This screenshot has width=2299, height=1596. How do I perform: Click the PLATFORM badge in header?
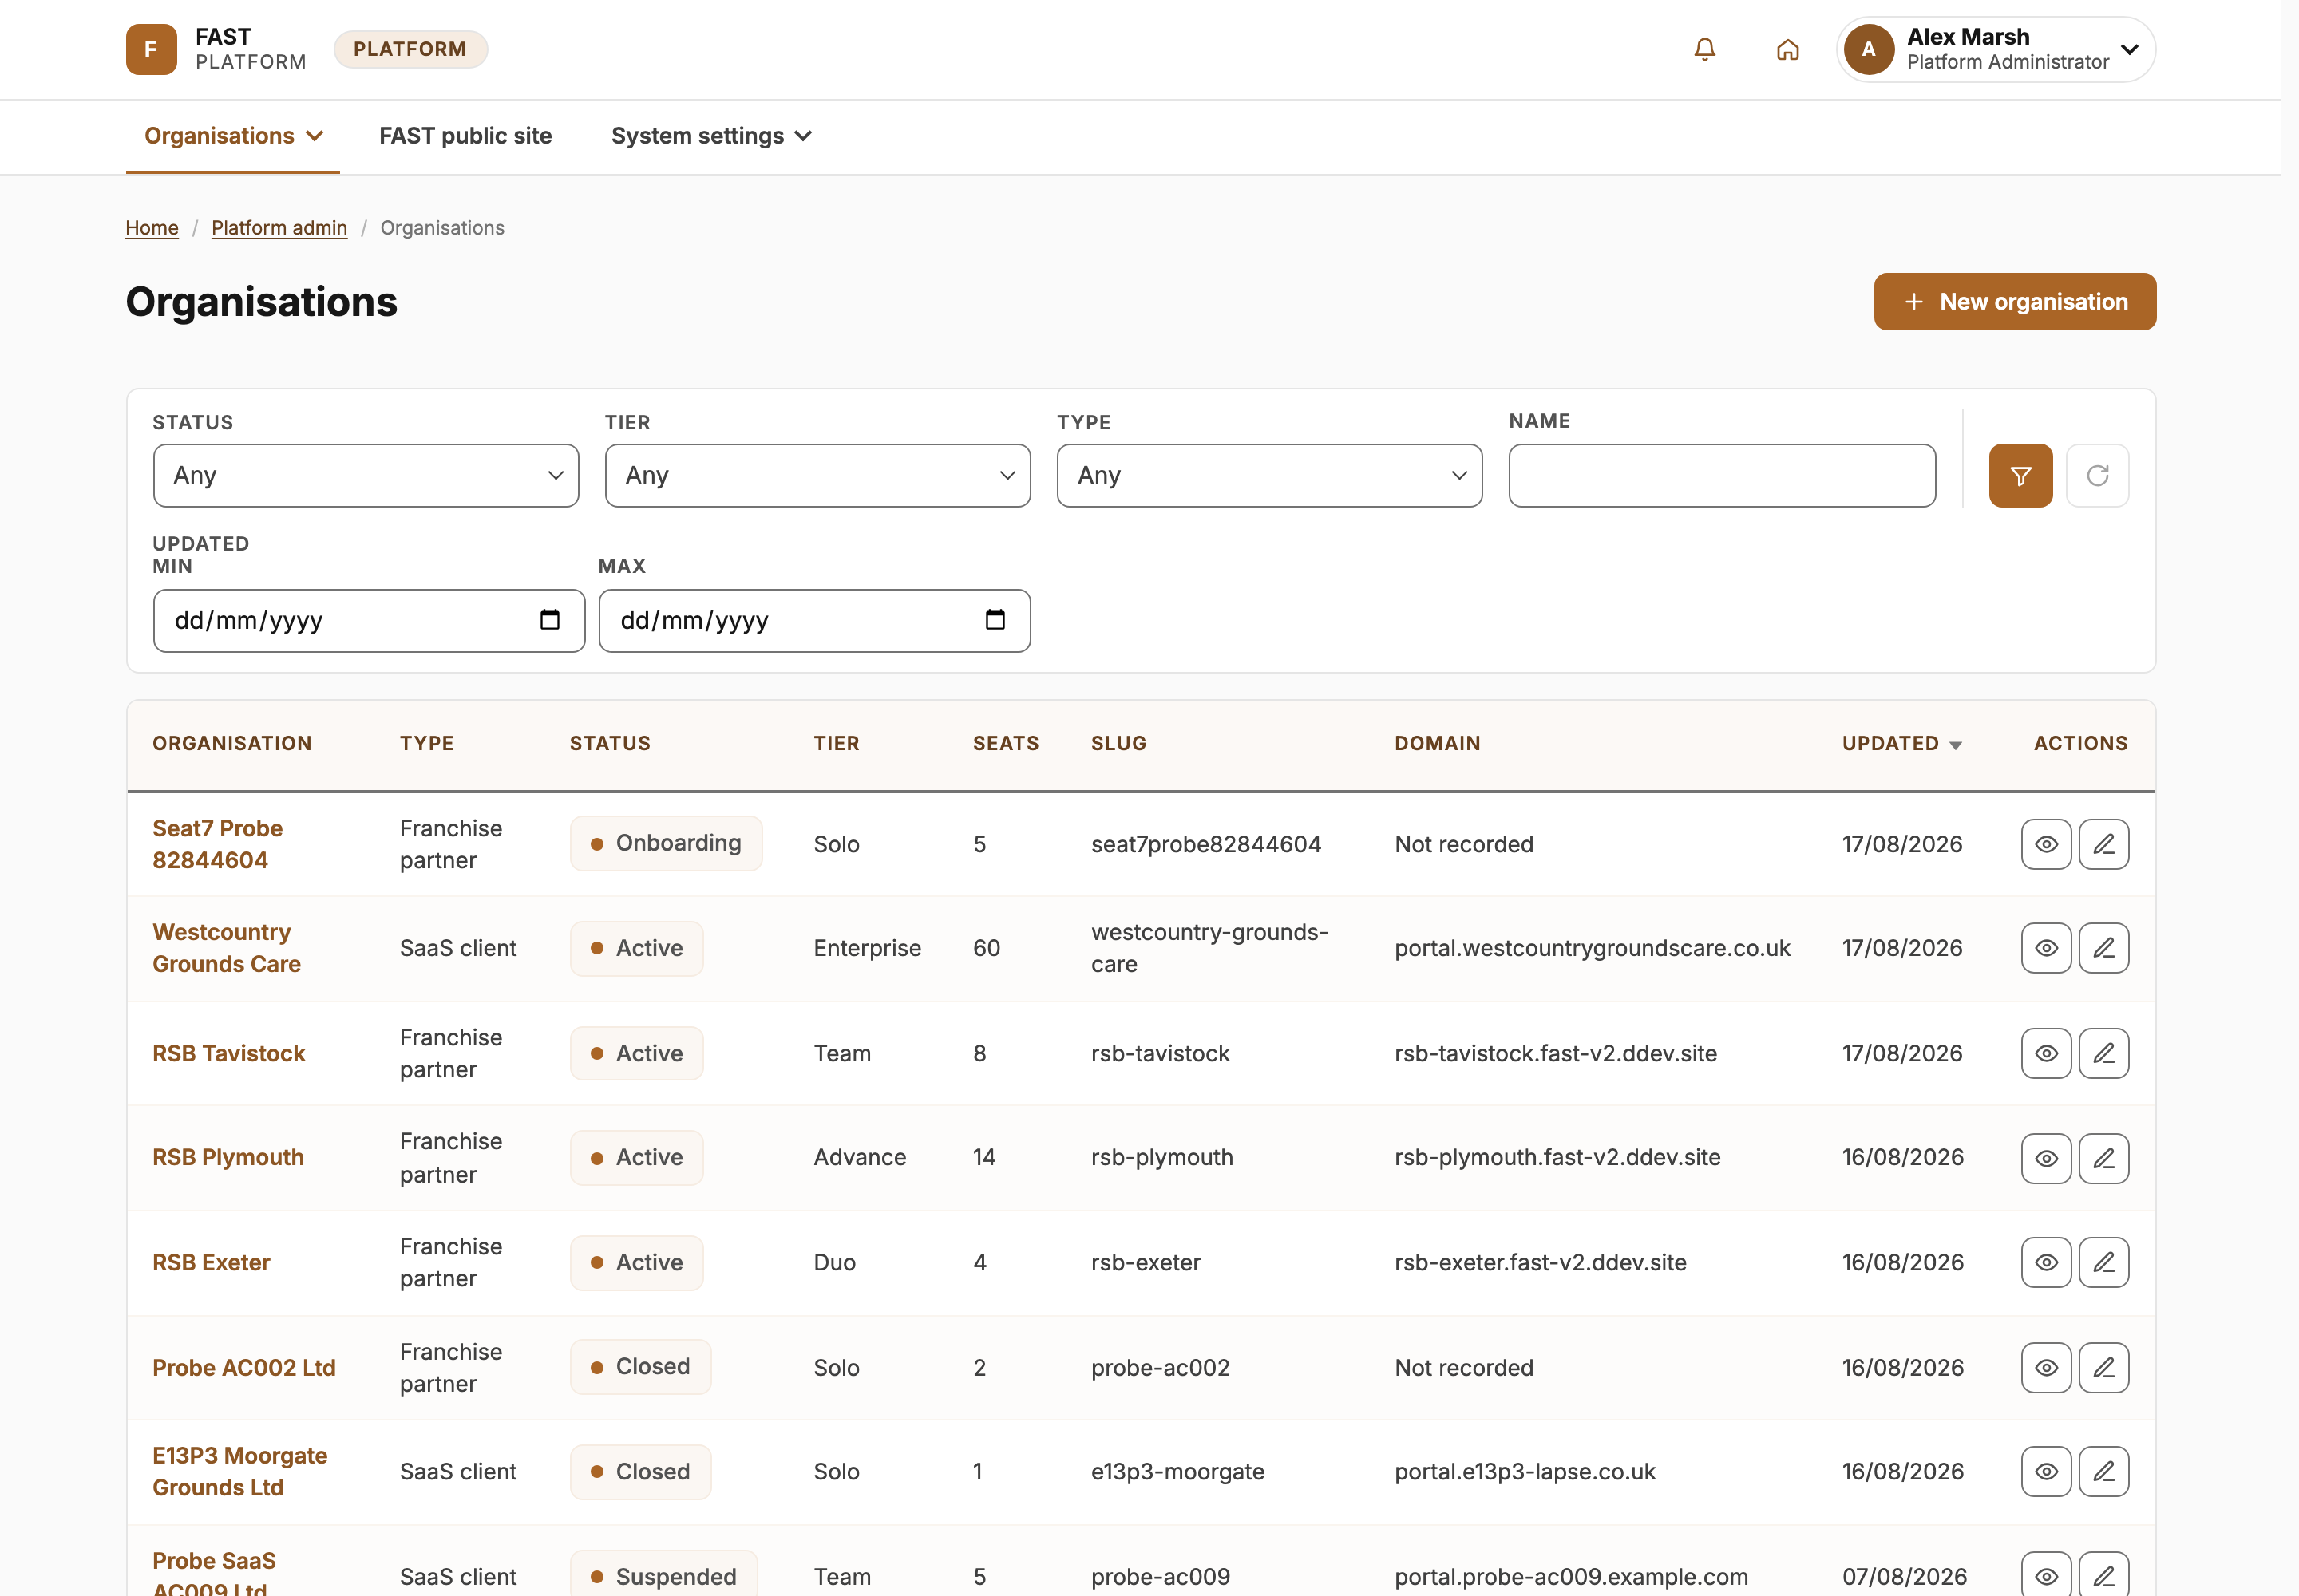(x=410, y=49)
